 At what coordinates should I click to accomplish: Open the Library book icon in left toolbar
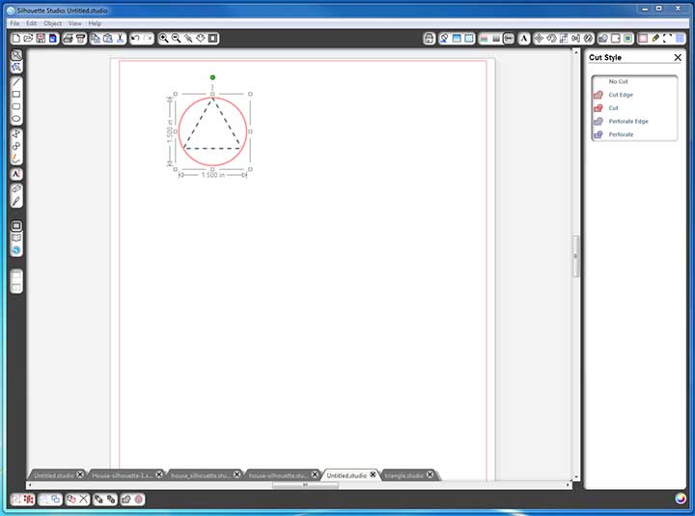pos(16,238)
